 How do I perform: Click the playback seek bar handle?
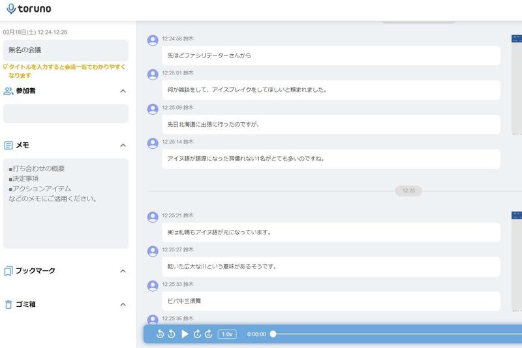(x=273, y=334)
